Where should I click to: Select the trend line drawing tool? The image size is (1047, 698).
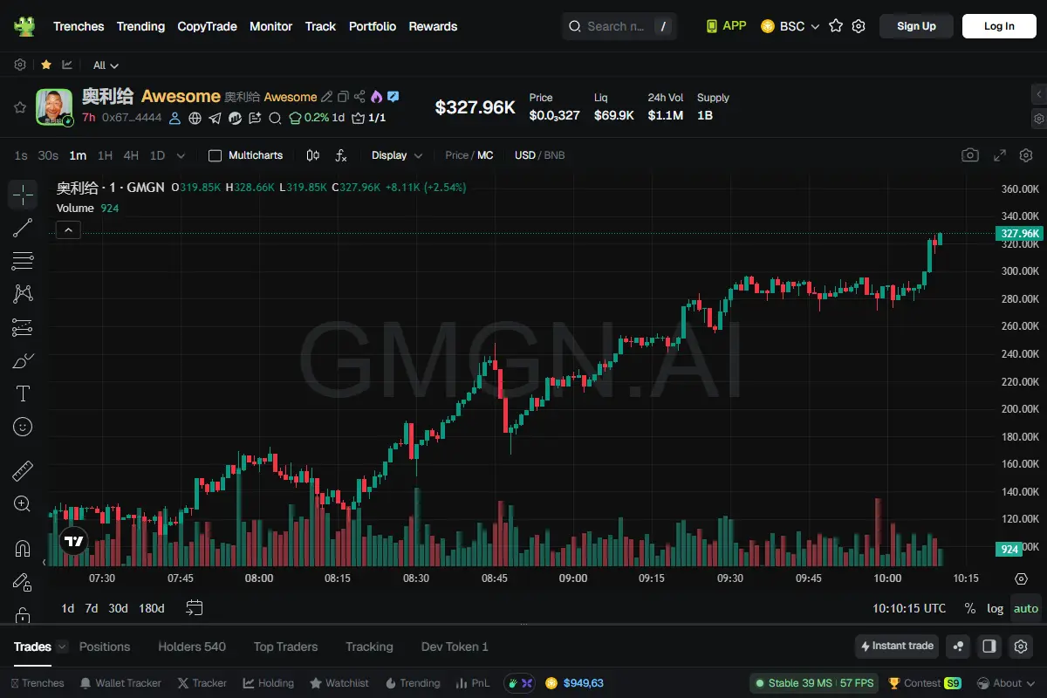(23, 228)
